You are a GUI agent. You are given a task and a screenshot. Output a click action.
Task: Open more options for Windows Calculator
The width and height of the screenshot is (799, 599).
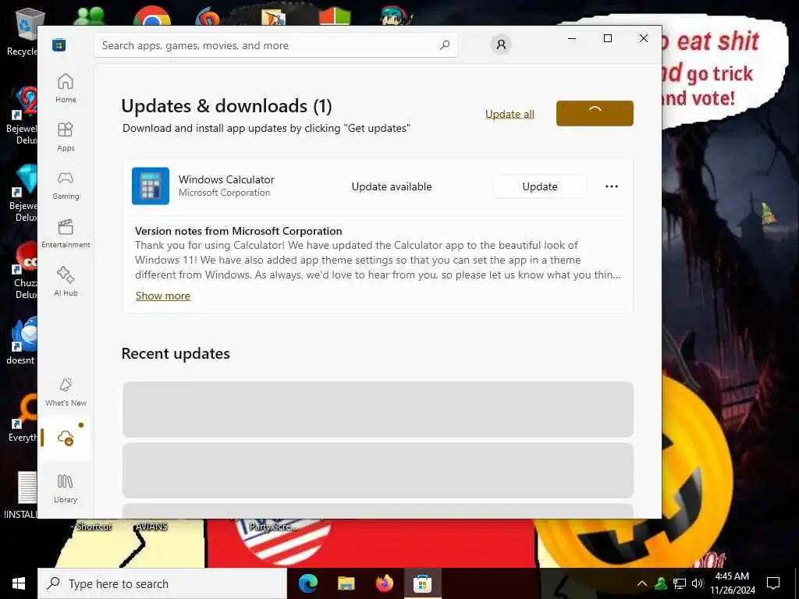(x=612, y=186)
